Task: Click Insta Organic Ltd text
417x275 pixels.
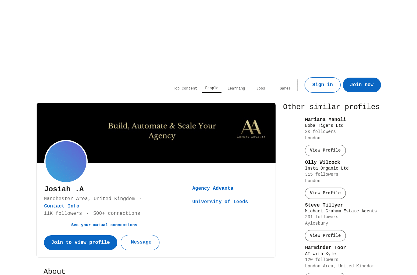Action: (327, 168)
